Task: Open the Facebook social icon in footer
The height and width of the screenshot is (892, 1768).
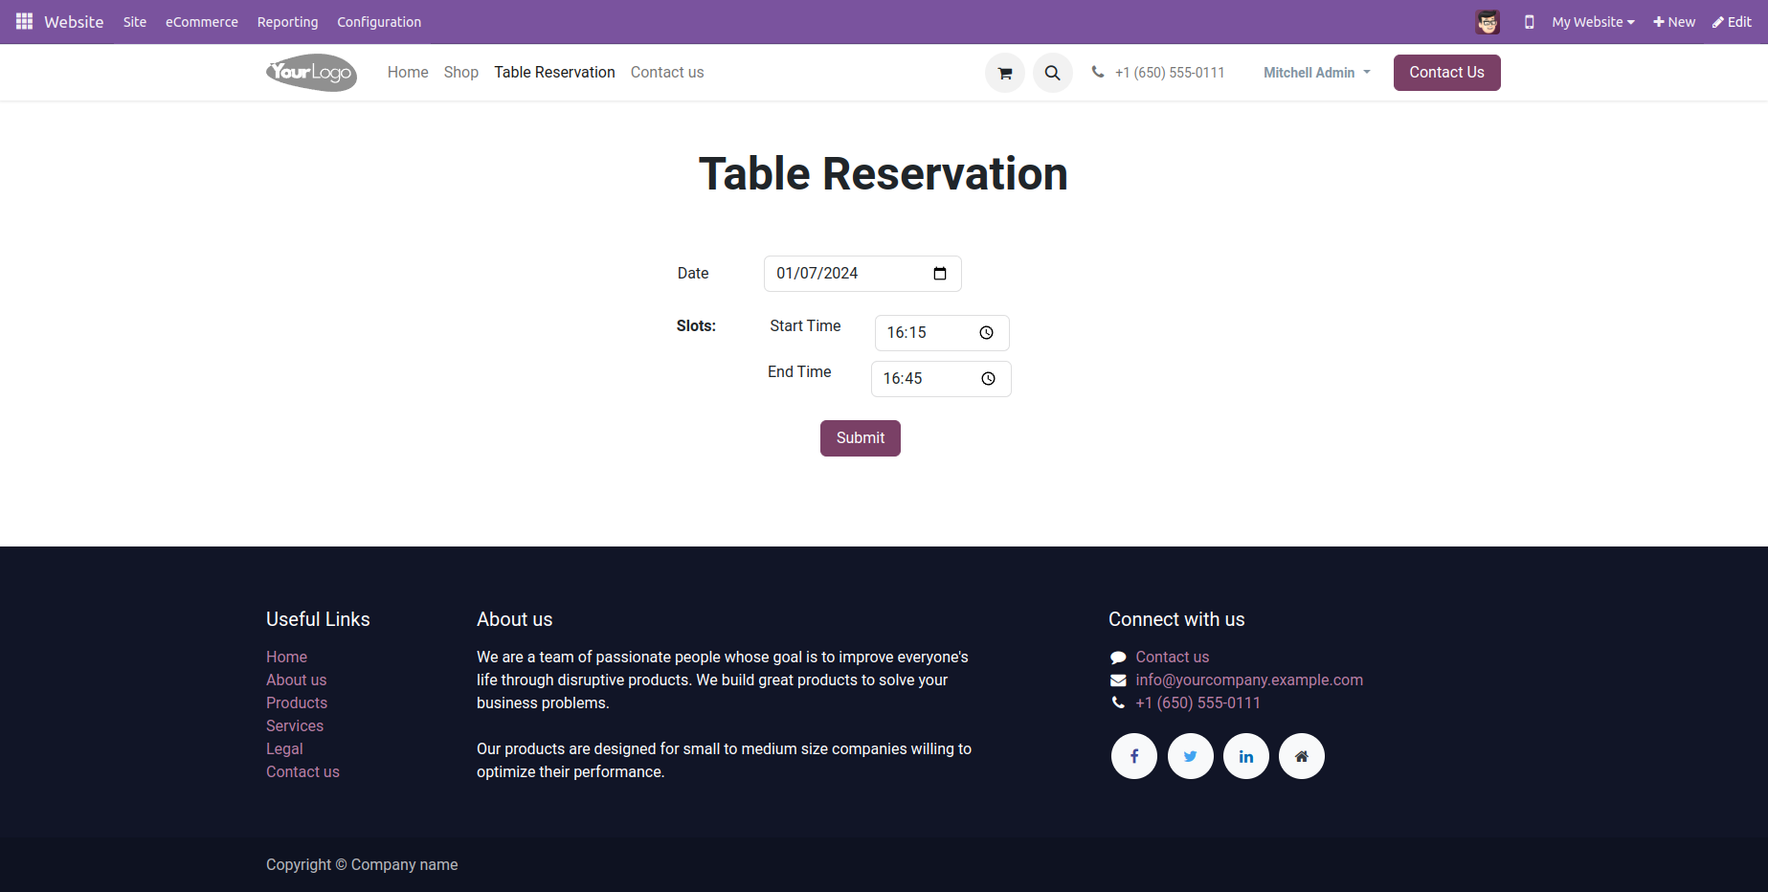Action: (1134, 756)
